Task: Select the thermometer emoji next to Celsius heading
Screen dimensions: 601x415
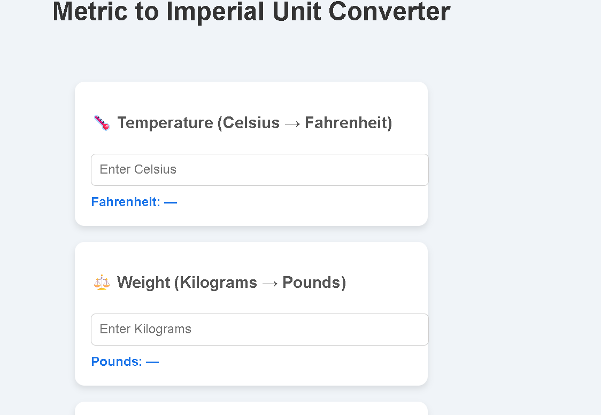Action: [101, 122]
